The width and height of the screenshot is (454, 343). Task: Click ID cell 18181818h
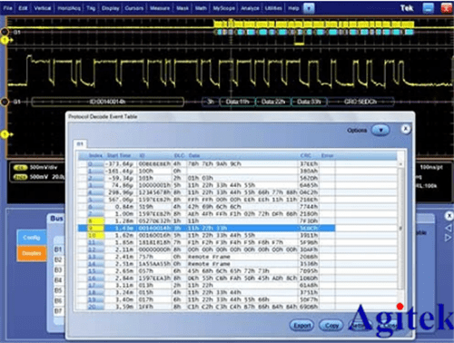pyautogui.click(x=154, y=242)
